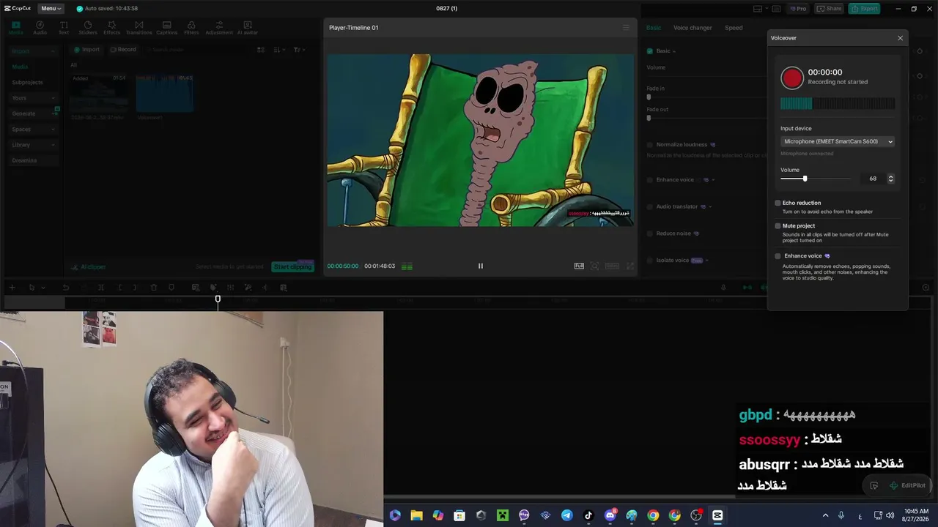938x527 pixels.
Task: Click the Voiceover volume value field
Action: point(873,179)
